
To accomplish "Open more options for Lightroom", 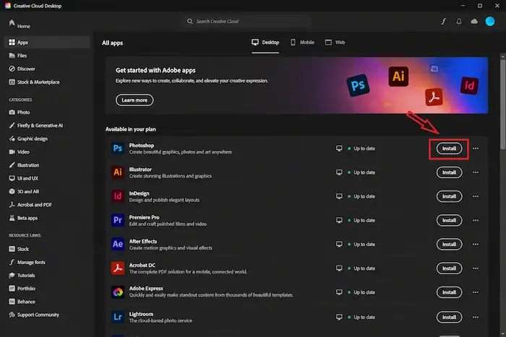I will (x=476, y=317).
